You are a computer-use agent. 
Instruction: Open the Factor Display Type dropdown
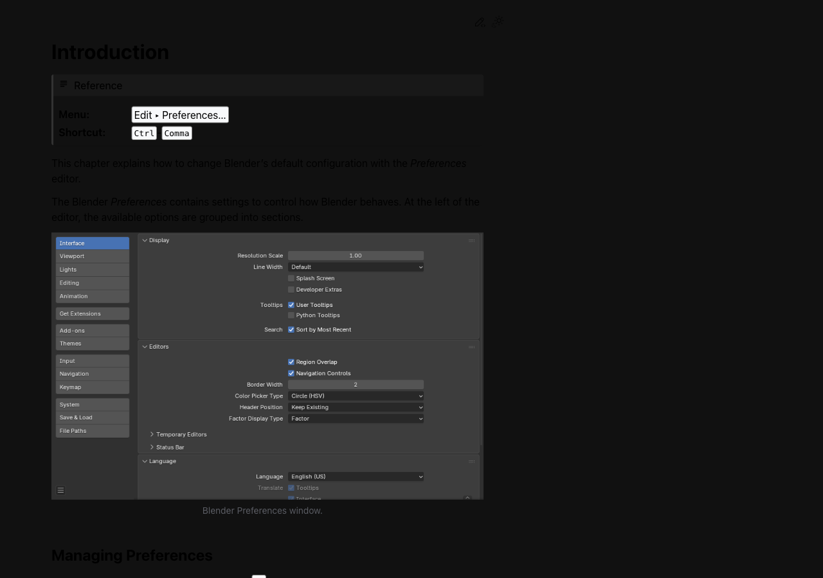click(x=356, y=419)
